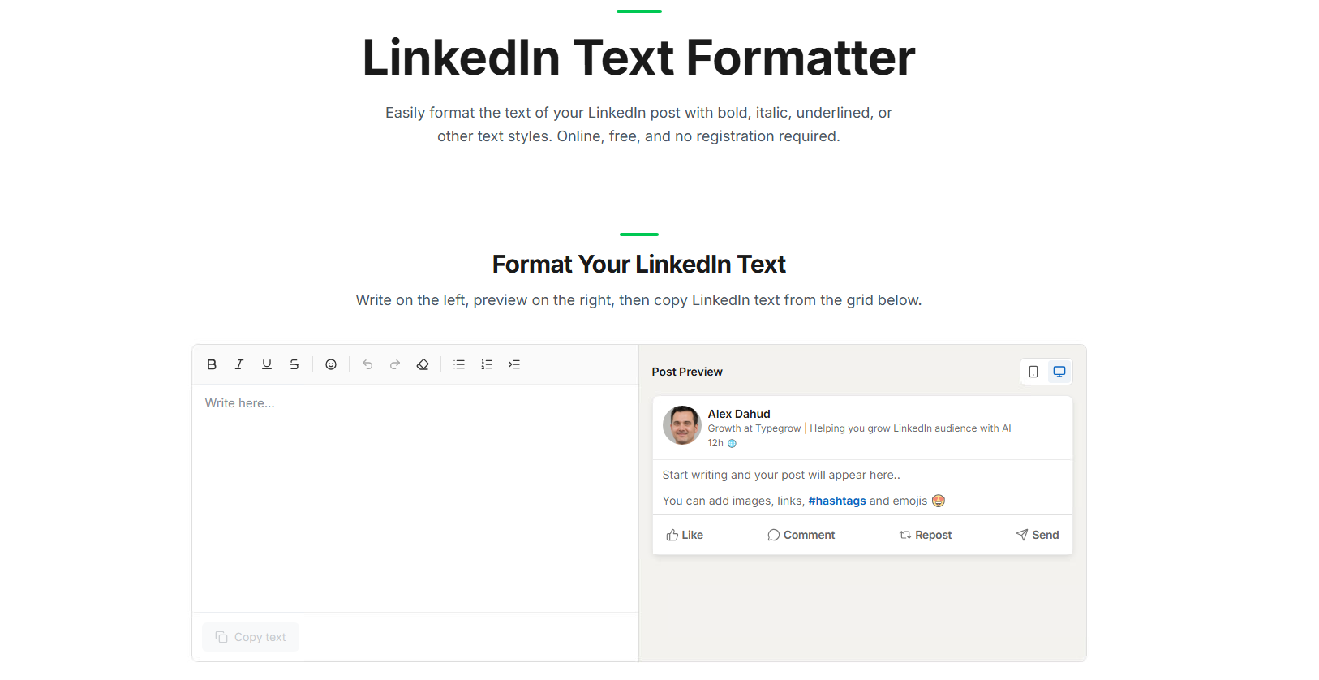The height and width of the screenshot is (680, 1319).
Task: Comment on the previewed post
Action: pyautogui.click(x=801, y=534)
